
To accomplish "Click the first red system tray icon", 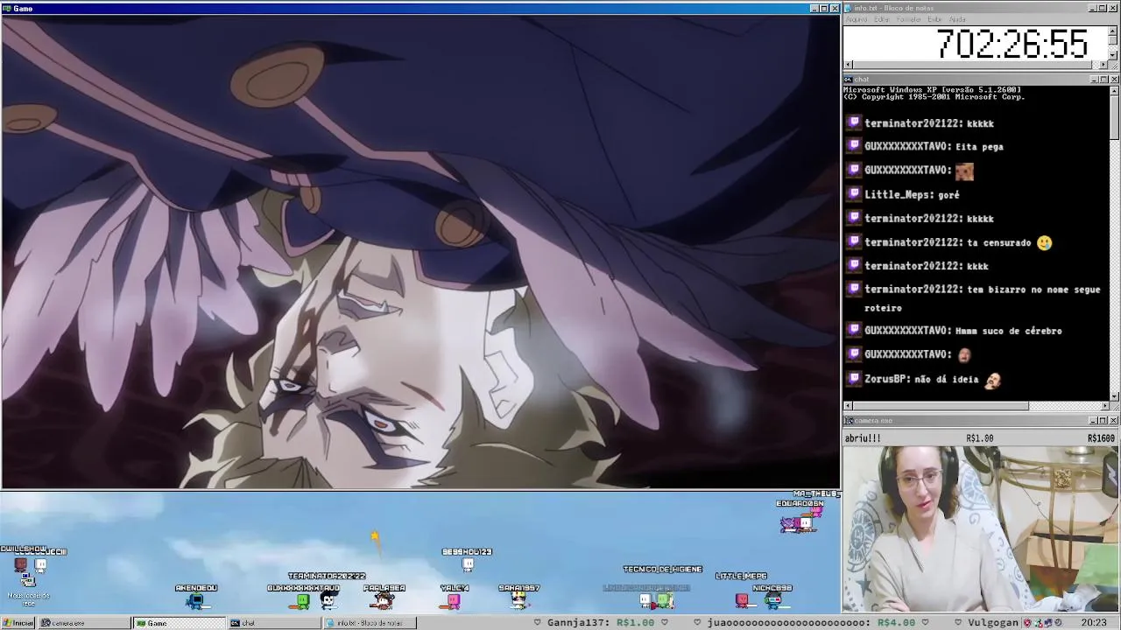I will coord(1028,623).
